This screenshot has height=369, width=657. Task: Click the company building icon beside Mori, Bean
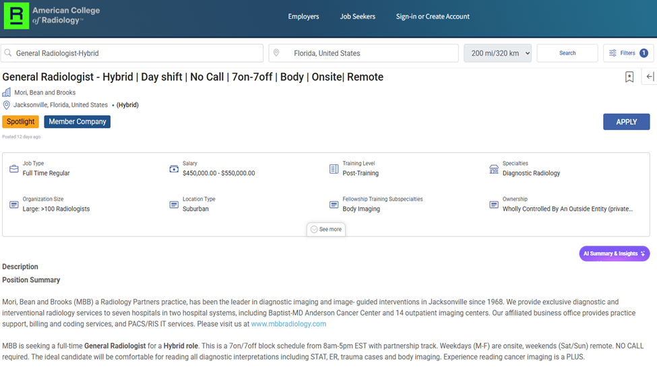click(7, 92)
